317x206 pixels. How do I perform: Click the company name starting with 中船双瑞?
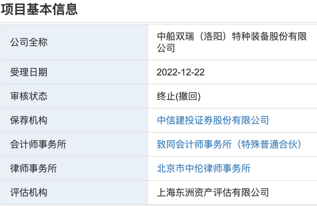coord(231,37)
